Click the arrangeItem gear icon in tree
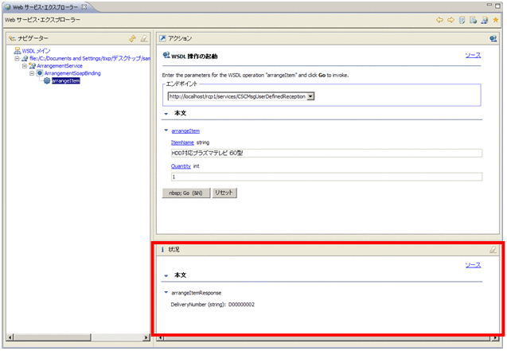The image size is (507, 351). point(47,80)
